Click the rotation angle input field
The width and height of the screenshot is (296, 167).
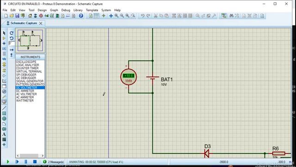click(12, 43)
